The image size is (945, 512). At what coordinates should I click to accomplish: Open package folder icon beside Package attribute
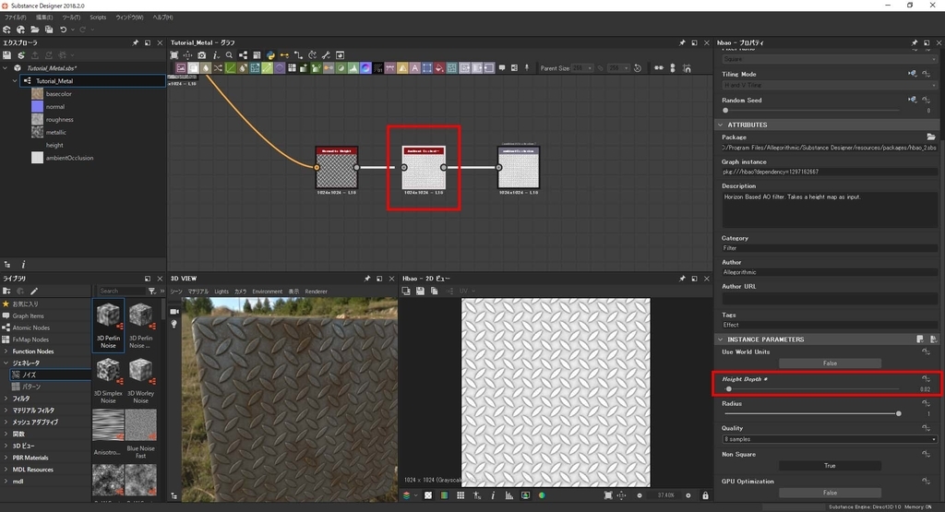tap(930, 137)
